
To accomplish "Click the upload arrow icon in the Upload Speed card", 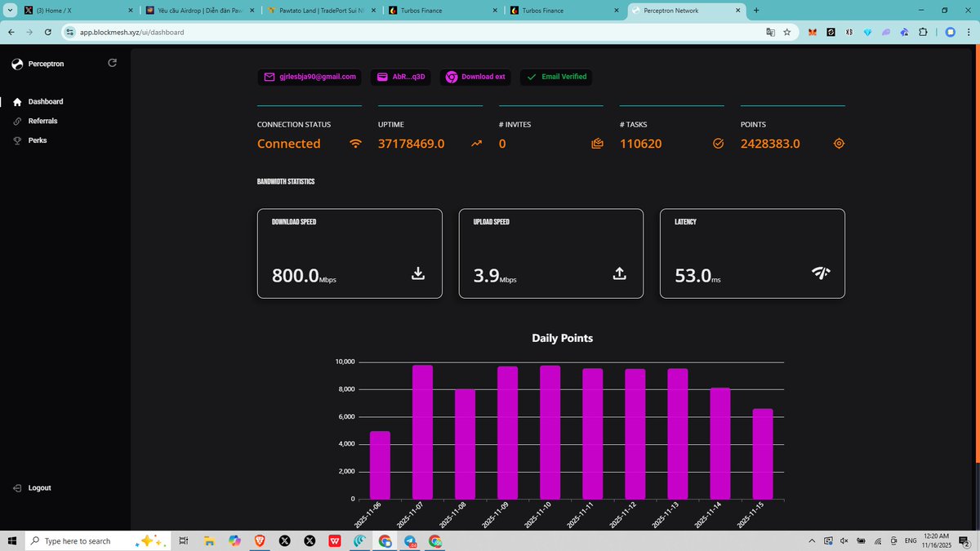I will [619, 273].
